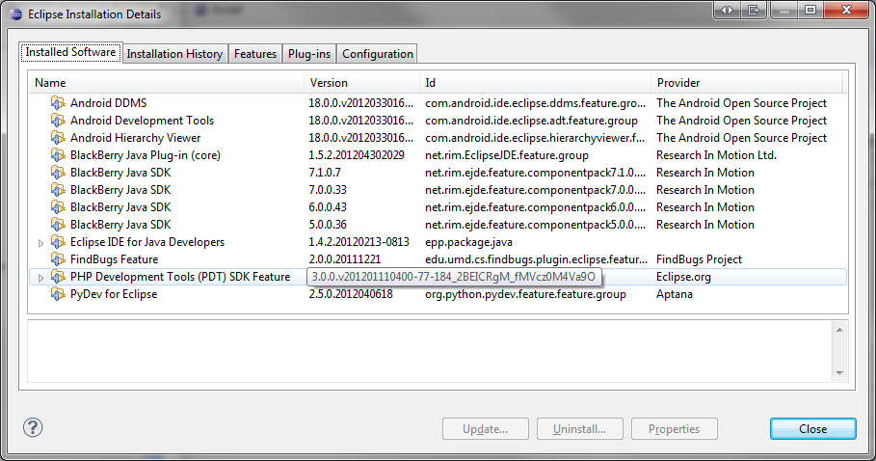Click the Update... button
Image resolution: width=876 pixels, height=461 pixels.
(486, 428)
